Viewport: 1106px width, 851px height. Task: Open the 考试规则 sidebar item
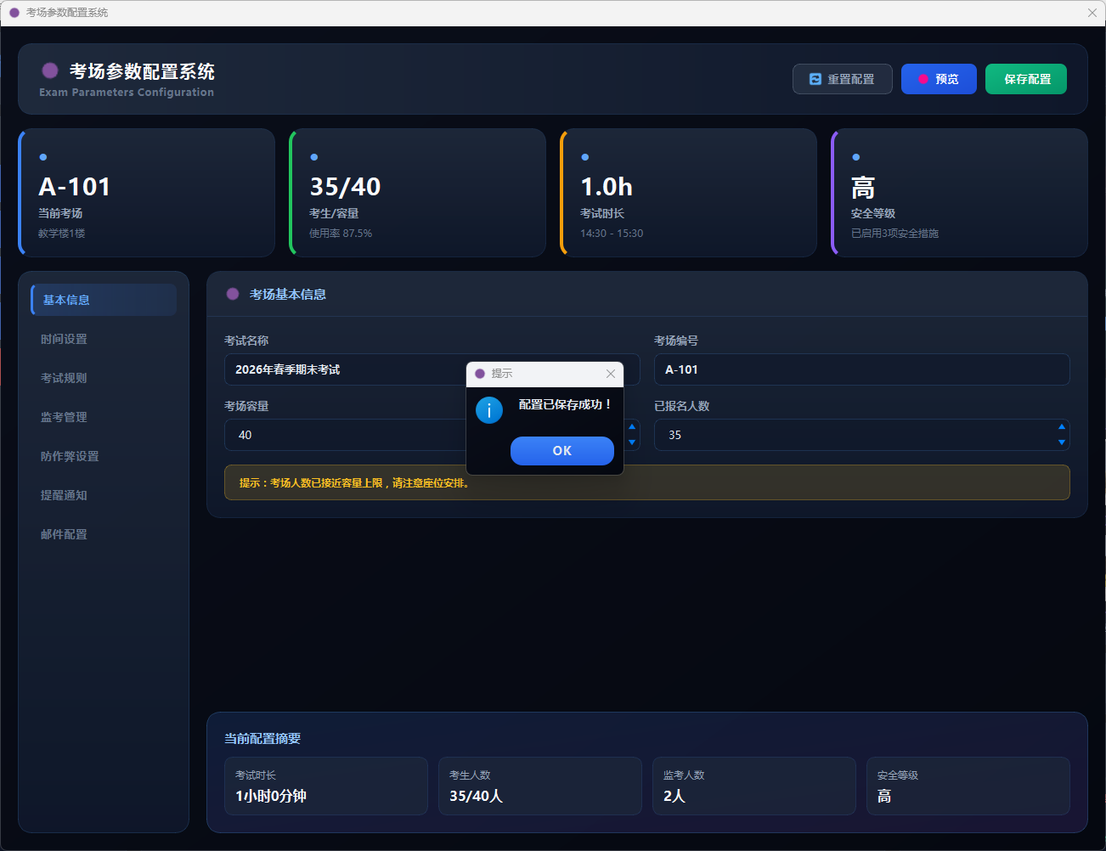pyautogui.click(x=104, y=378)
